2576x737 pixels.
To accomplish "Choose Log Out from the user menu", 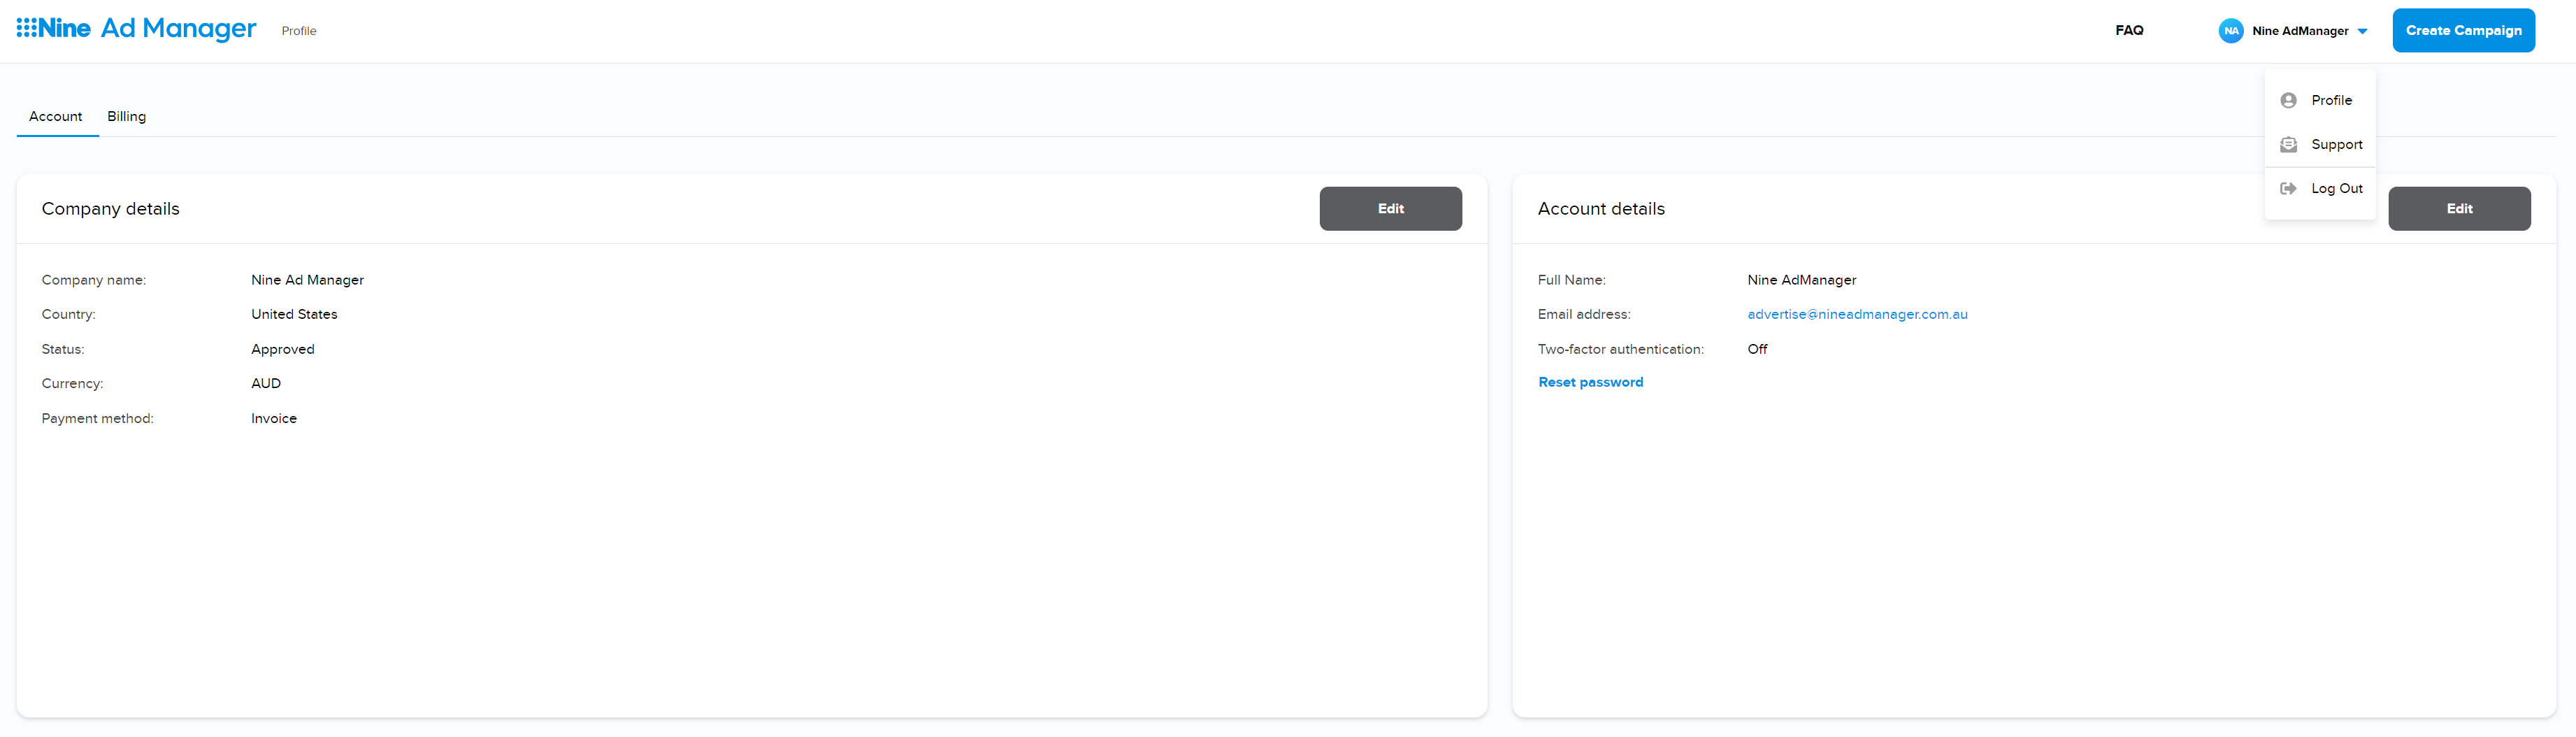I will coord(2320,188).
